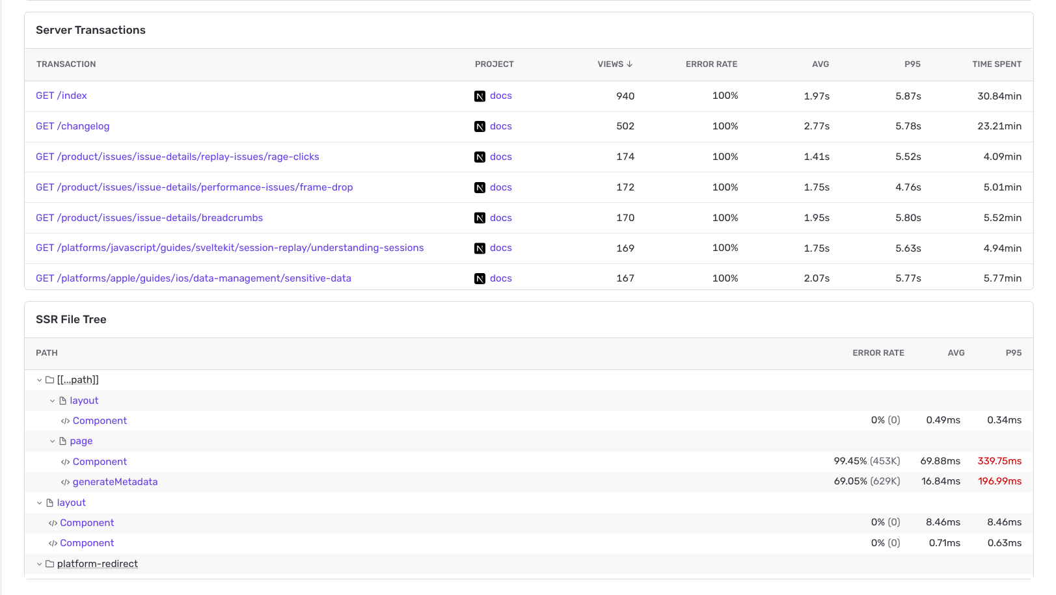Open the generateMetadata function link
The image size is (1056, 595).
115,482
